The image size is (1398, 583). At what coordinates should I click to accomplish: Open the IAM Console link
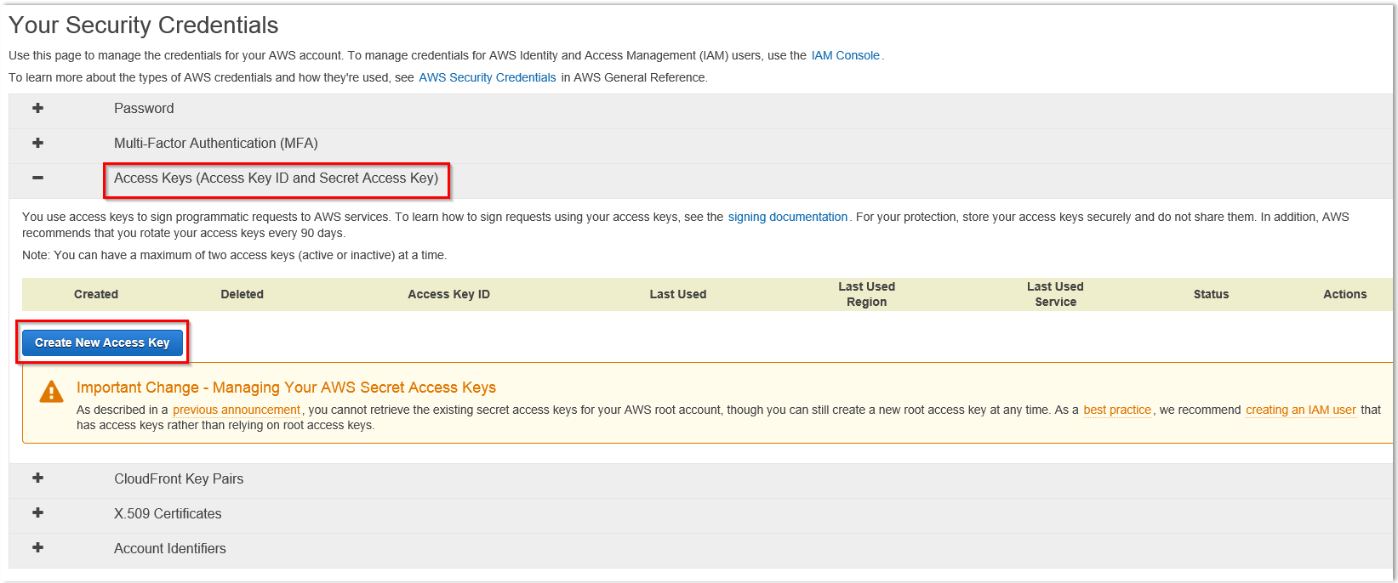(x=845, y=55)
